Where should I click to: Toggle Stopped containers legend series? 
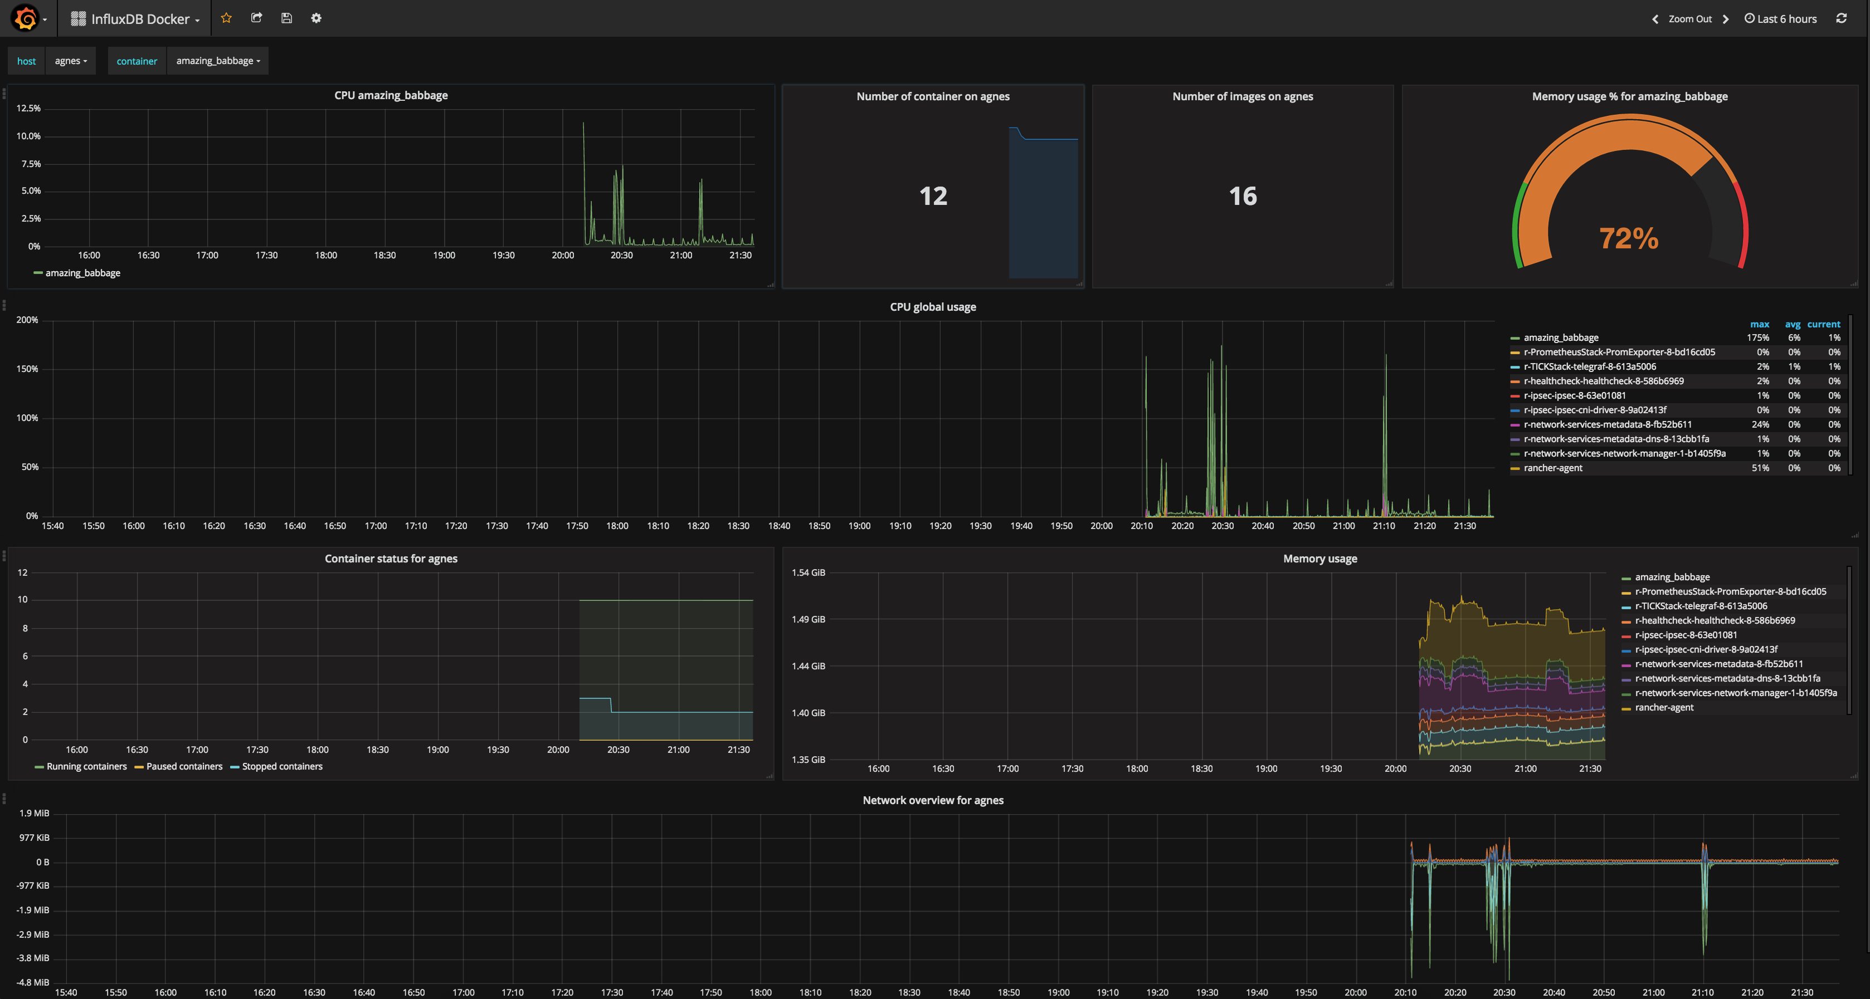click(281, 766)
